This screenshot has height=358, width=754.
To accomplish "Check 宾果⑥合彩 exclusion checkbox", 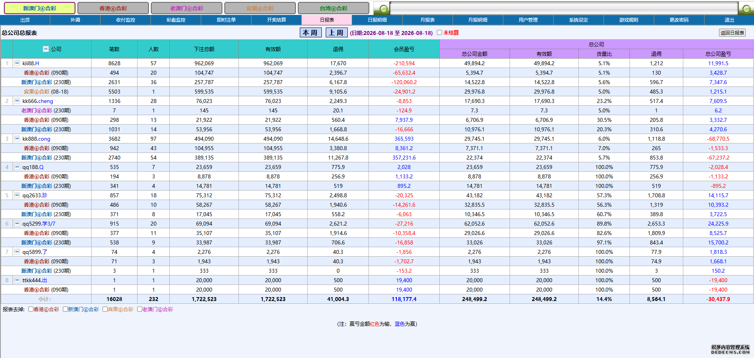I will (x=105, y=309).
